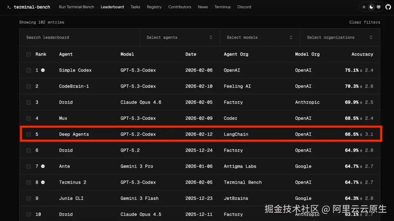Click the Feeling AI org cell
The width and height of the screenshot is (394, 221).
(x=237, y=87)
